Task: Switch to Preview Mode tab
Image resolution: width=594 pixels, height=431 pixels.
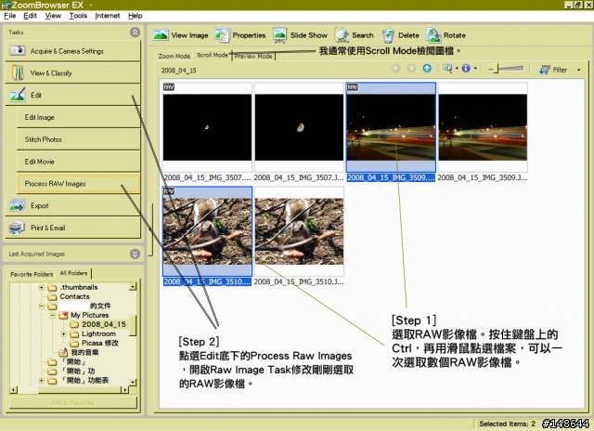Action: pos(253,56)
